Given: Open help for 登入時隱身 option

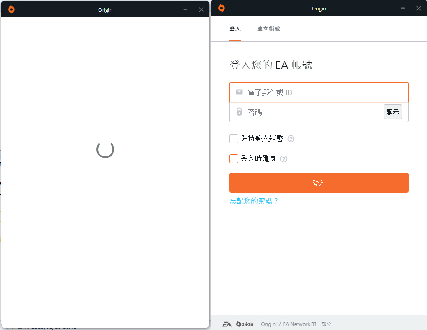Looking at the screenshot, I should coord(284,159).
